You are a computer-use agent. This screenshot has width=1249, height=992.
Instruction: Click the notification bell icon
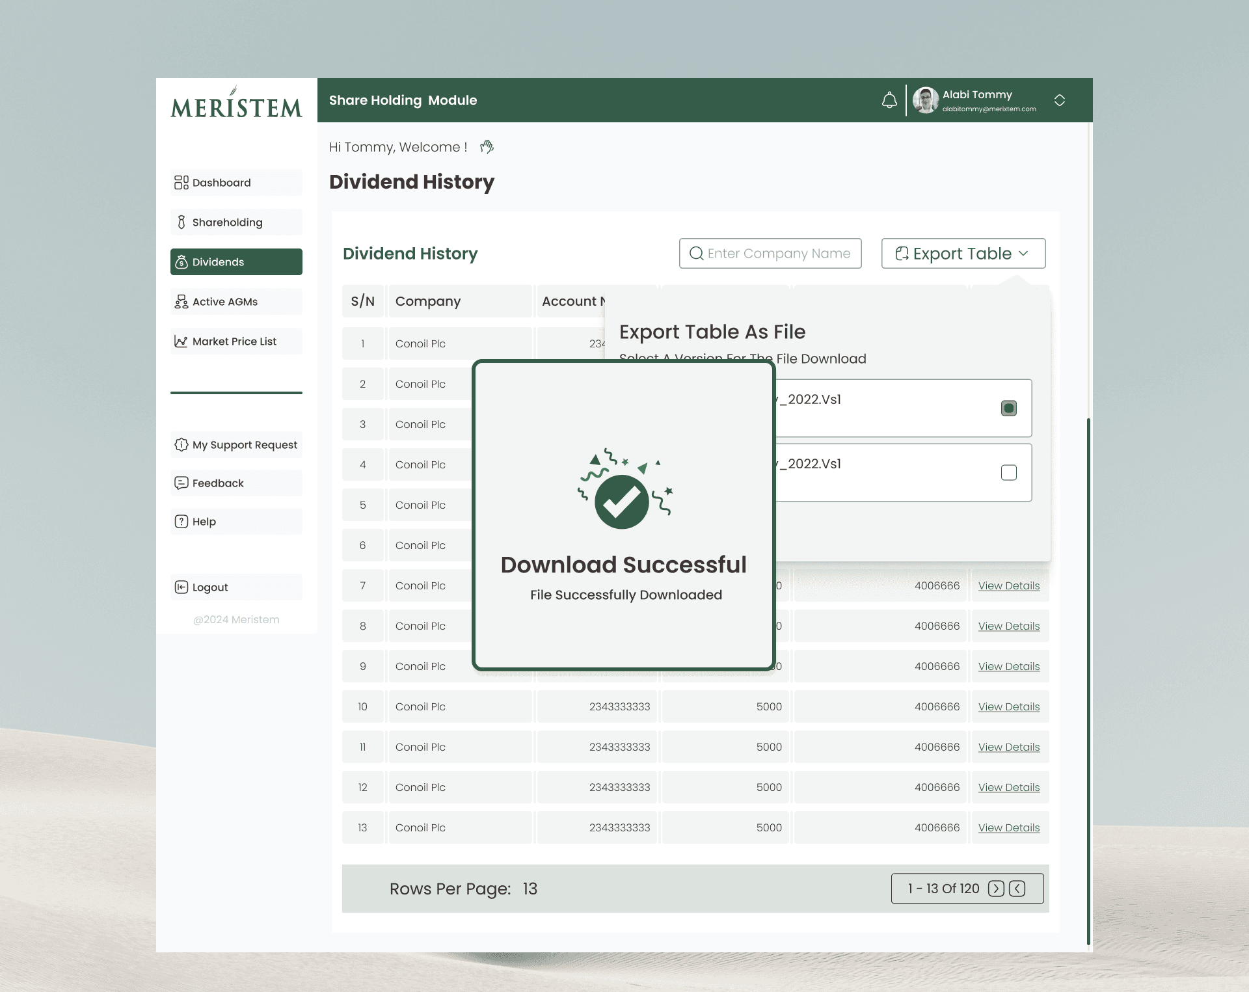[x=889, y=100]
